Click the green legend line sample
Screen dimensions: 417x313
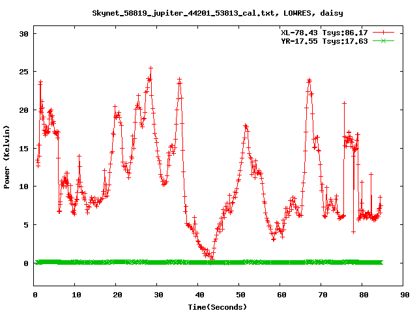[383, 40]
